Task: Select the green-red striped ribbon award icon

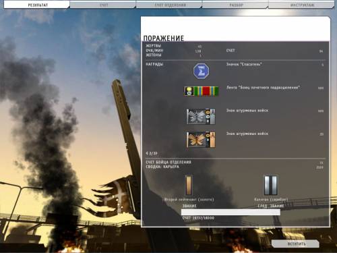Action: coord(201,91)
